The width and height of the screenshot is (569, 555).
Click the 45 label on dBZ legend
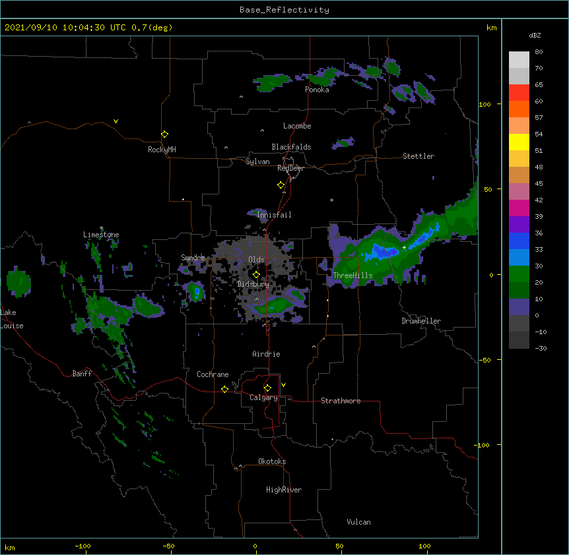(x=539, y=184)
